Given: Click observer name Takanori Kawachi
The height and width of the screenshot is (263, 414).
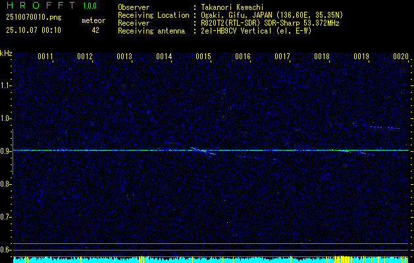Looking at the screenshot, I should [232, 7].
